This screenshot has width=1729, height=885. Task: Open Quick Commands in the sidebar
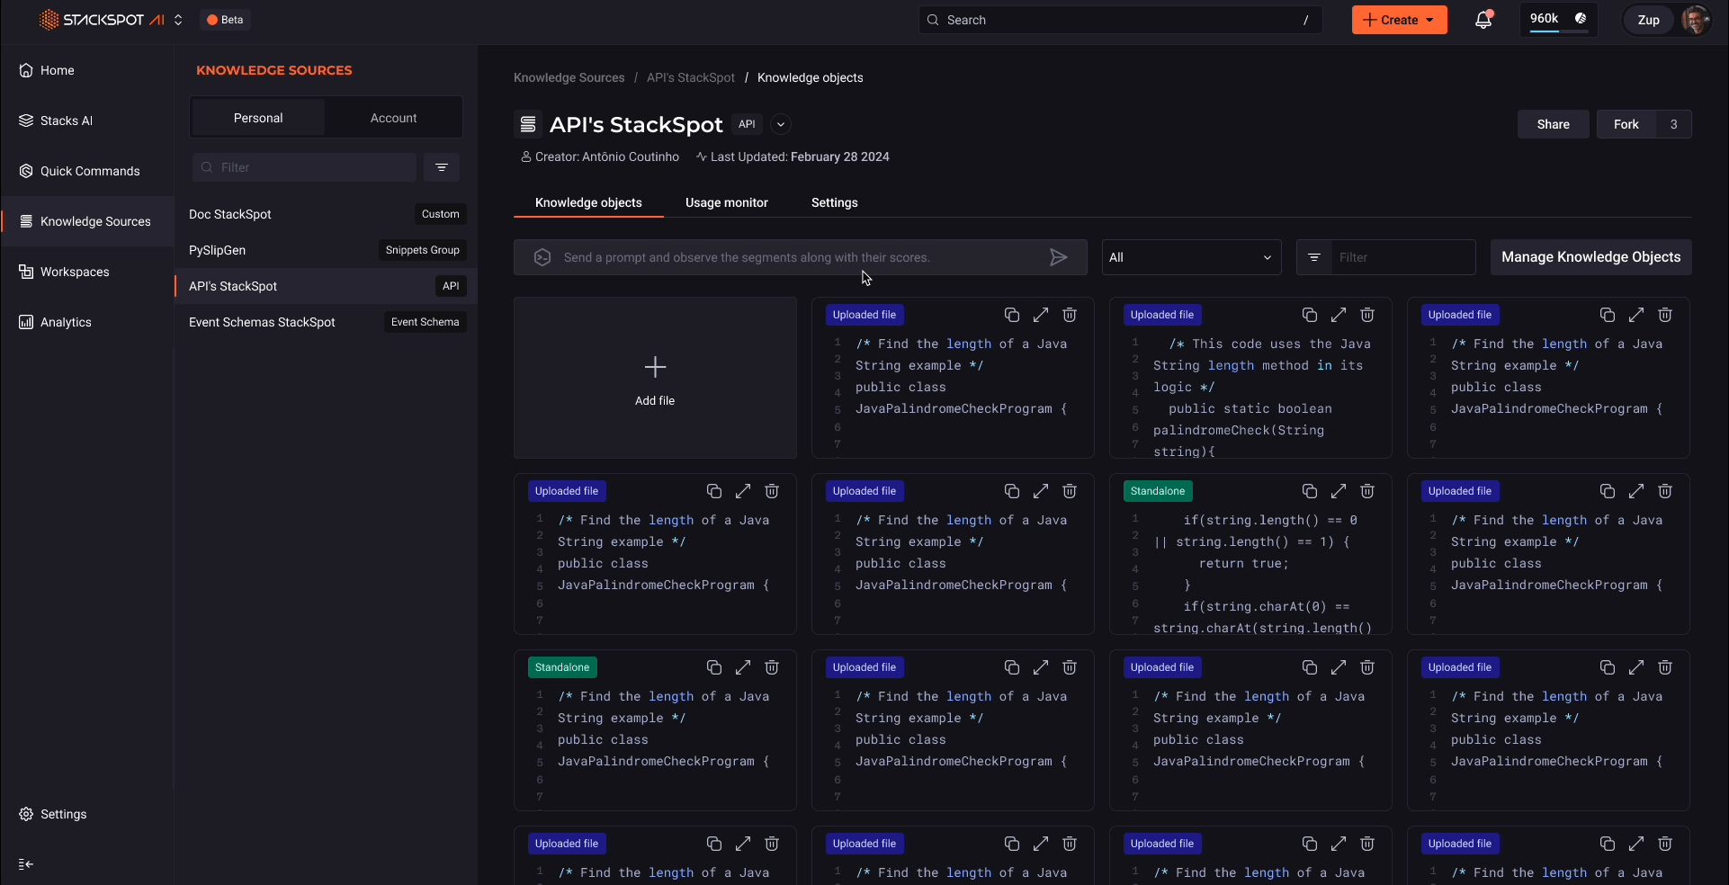coord(90,171)
